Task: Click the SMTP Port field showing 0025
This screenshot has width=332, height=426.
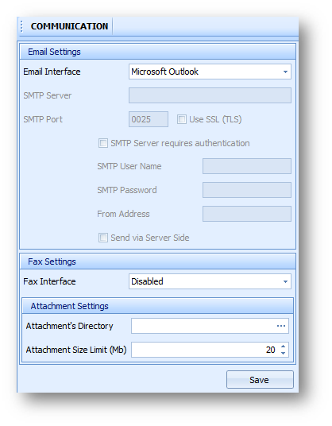Action: 149,119
